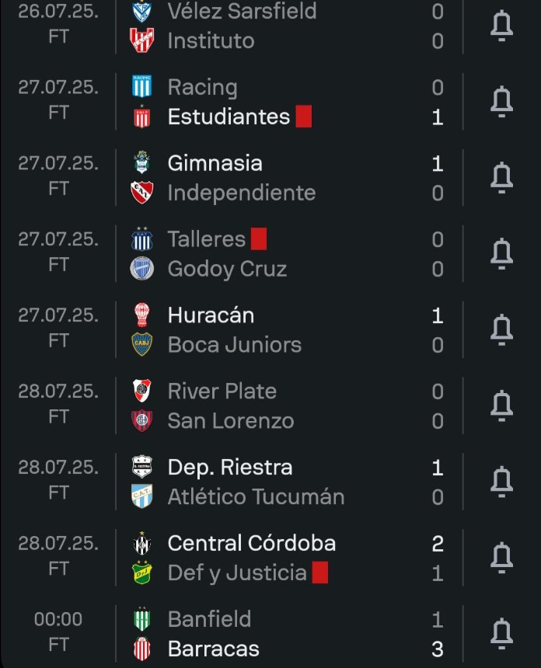Click the Godoy Cruz round crest
Viewport: 541px width, 668px height.
point(141,269)
